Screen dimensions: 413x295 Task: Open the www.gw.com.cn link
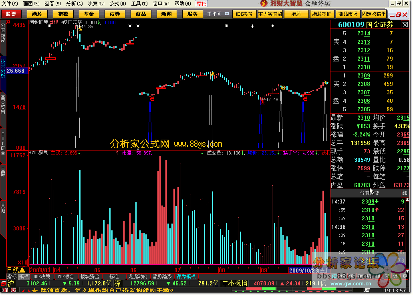click(x=351, y=284)
